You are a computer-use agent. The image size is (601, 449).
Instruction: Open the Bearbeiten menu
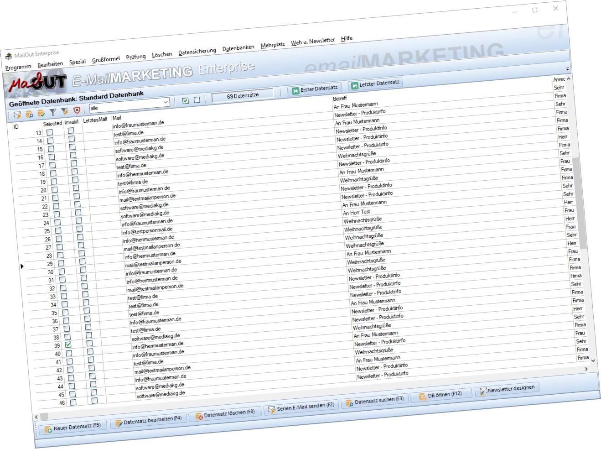click(50, 65)
